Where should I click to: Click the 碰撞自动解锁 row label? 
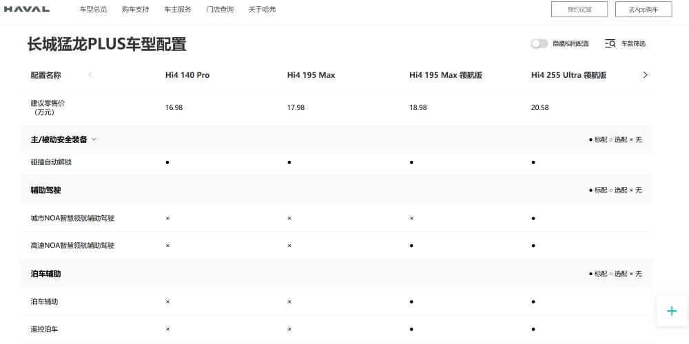point(51,162)
